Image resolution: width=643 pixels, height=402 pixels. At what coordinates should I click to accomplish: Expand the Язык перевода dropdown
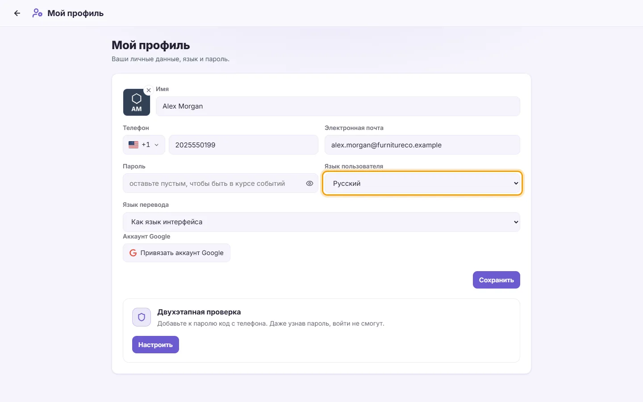pos(321,222)
